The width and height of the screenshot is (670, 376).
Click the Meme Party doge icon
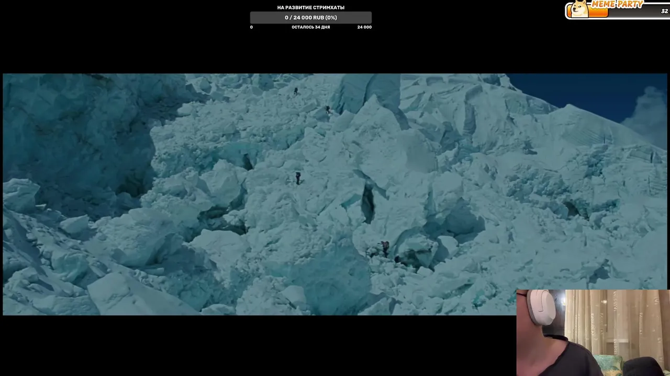579,9
